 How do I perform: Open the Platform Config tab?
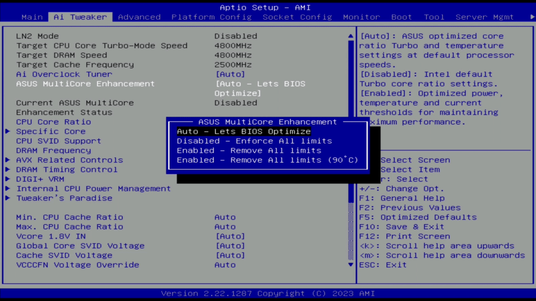(x=211, y=17)
